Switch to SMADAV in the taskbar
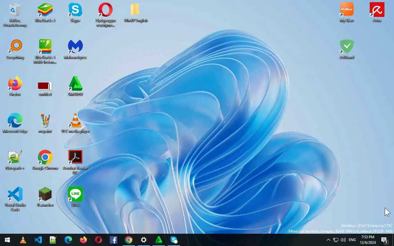This screenshot has height=246, width=394. [159, 240]
